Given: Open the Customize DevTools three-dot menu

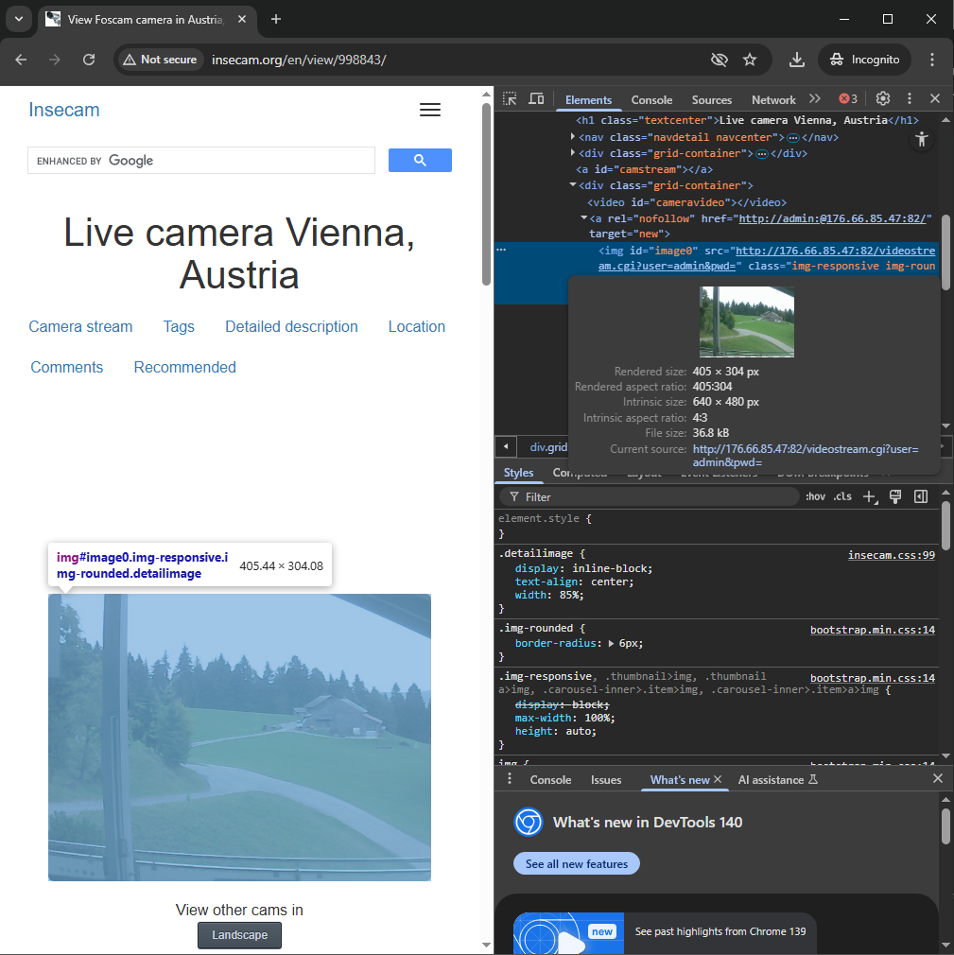Looking at the screenshot, I should coord(909,98).
